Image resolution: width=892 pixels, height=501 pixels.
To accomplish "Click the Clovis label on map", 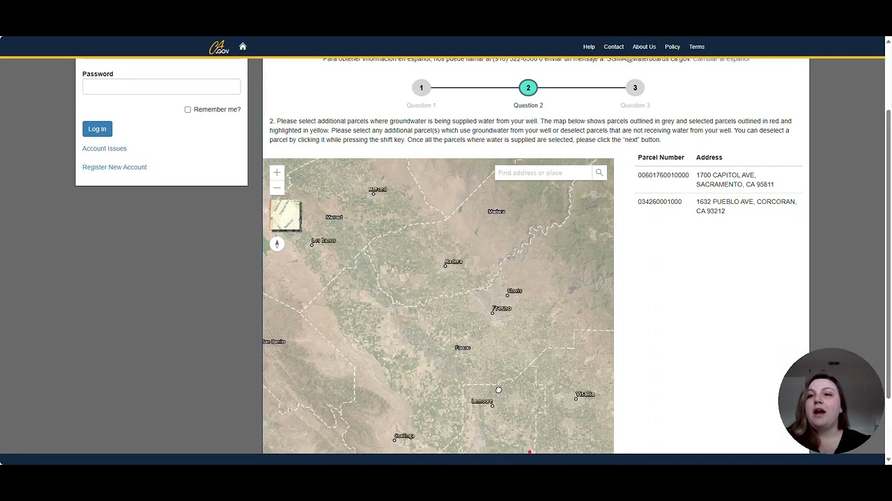I will [514, 290].
